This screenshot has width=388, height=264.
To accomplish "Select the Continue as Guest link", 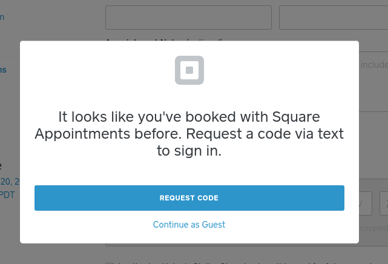I will coord(189,225).
